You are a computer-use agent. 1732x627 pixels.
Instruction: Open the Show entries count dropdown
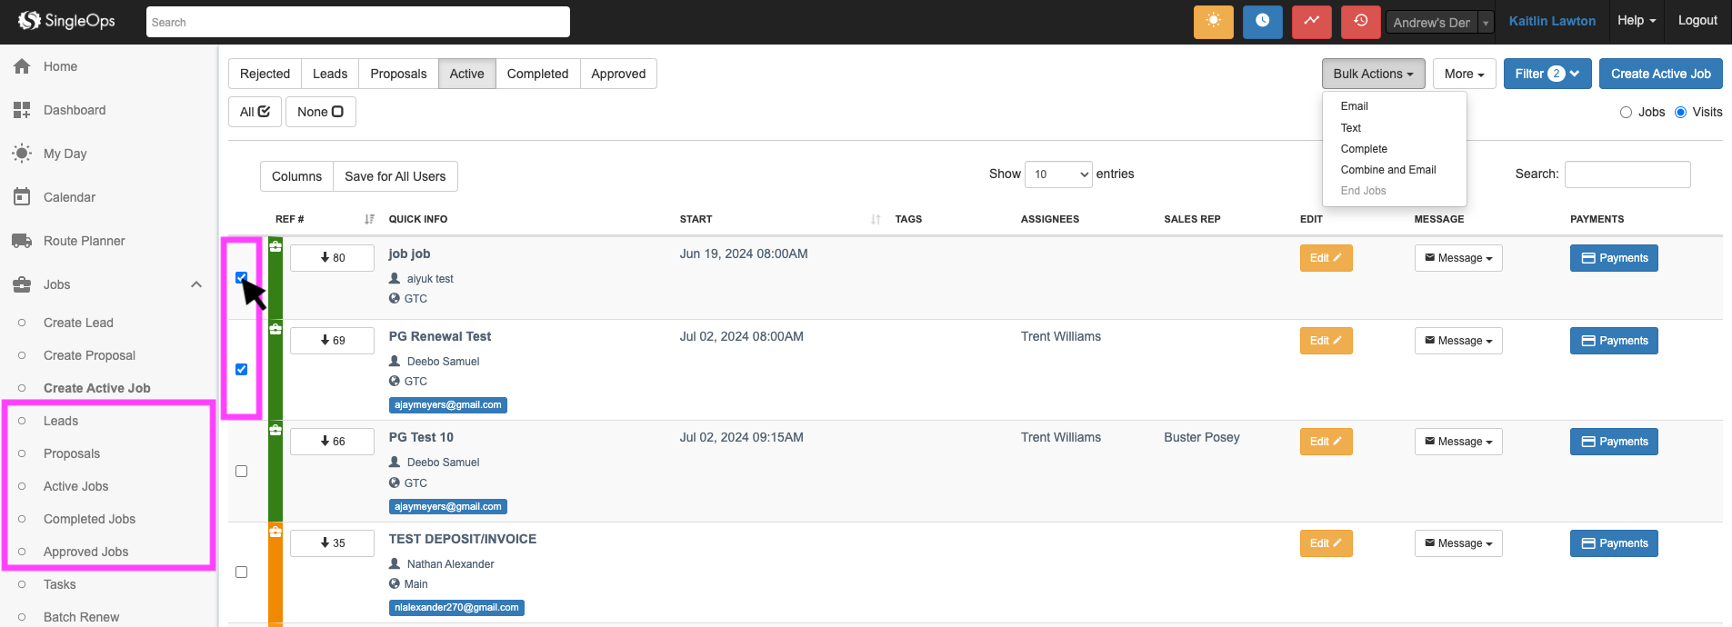tap(1057, 174)
